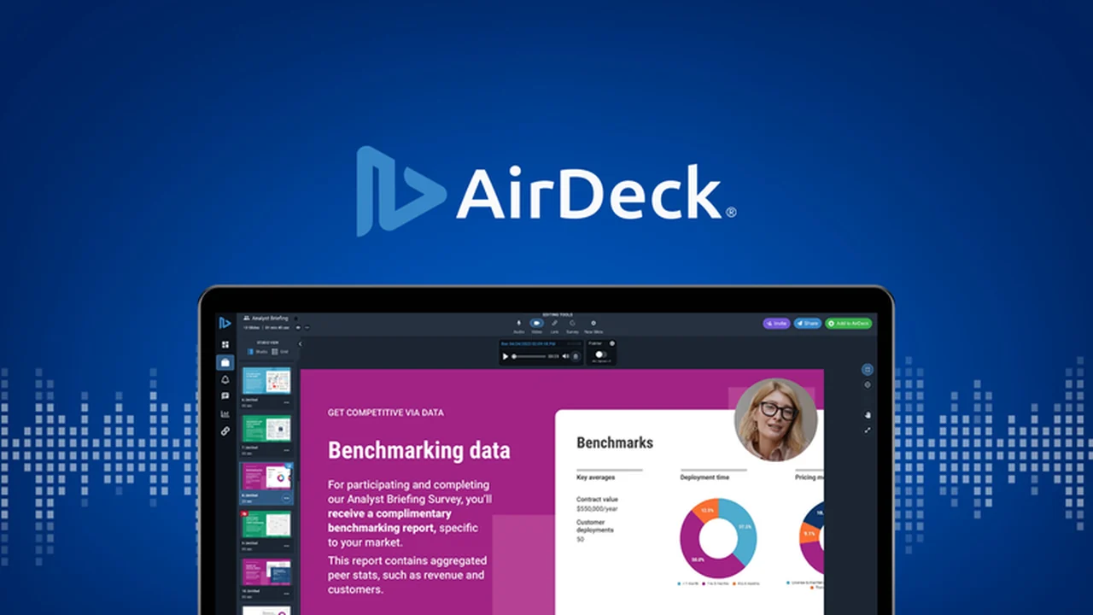1093x615 pixels.
Task: Open the dashboard grid icon in the sidebar
Action: click(x=225, y=344)
